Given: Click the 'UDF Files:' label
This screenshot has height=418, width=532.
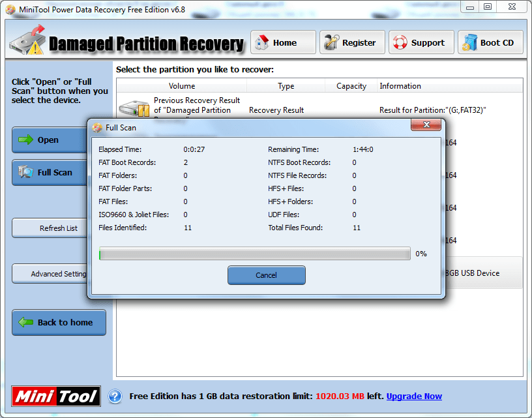Looking at the screenshot, I should tap(284, 215).
